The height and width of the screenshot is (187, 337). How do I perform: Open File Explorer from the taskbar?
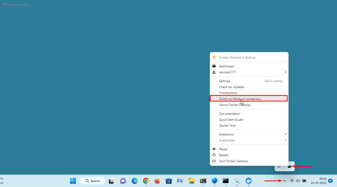192,181
